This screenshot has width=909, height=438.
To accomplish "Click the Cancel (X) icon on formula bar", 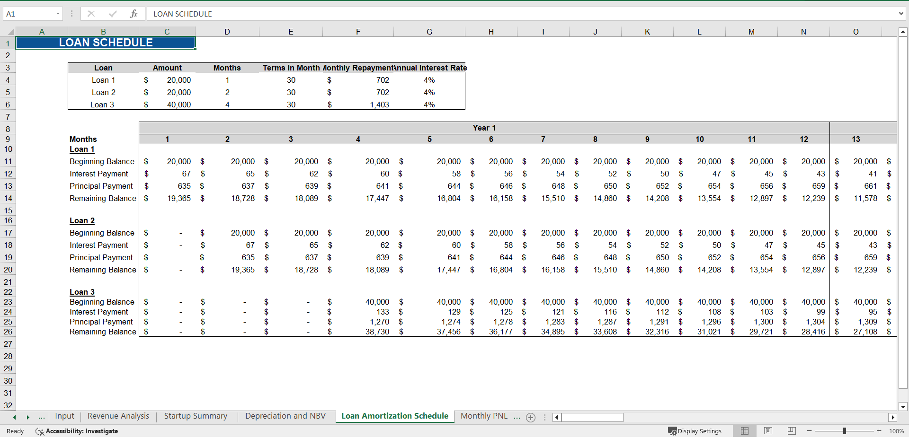I will [x=91, y=14].
